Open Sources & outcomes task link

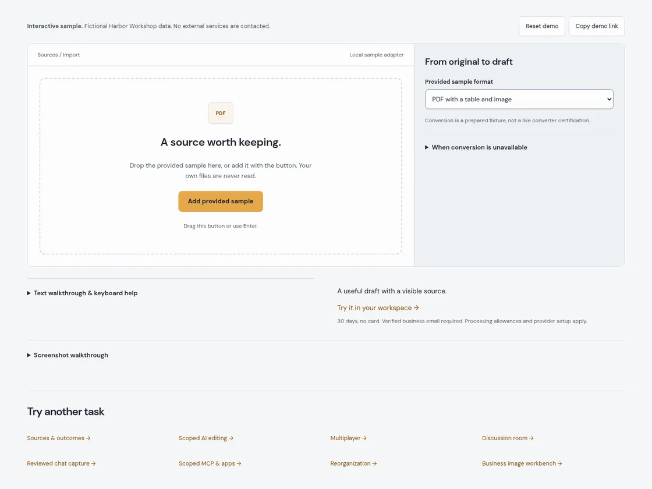click(59, 438)
